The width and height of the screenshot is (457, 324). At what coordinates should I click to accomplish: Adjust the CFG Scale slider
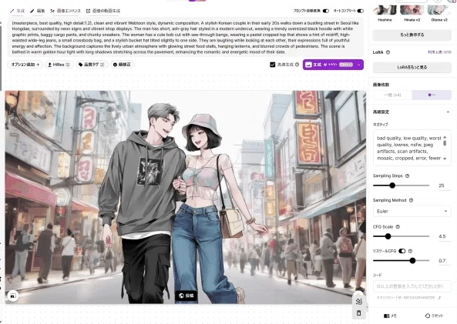pyautogui.click(x=388, y=236)
